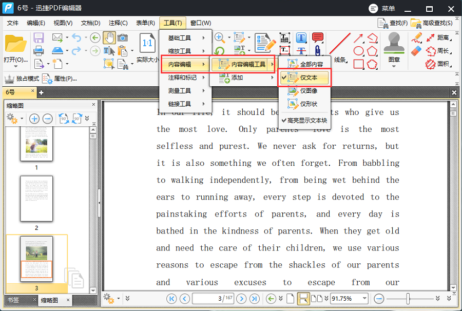
Task: Click the zoom slider handle
Action: coord(408,299)
